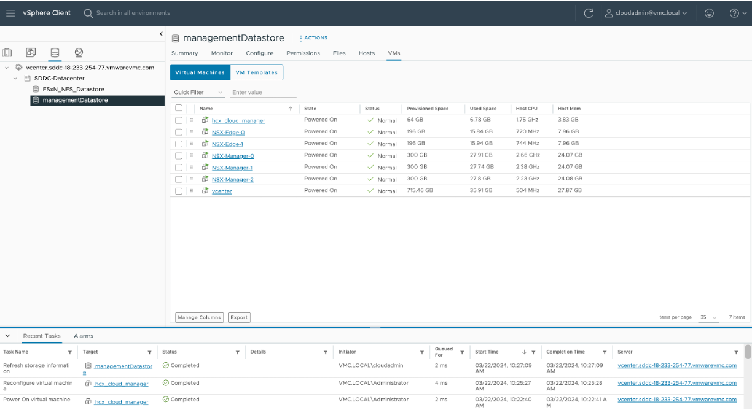Open the row actions handle for vcenter
Image resolution: width=752 pixels, height=410 pixels.
click(192, 191)
